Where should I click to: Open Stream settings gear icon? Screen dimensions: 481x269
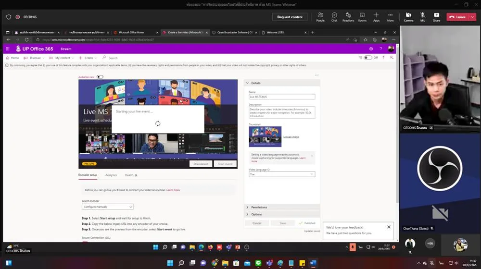pos(371,49)
